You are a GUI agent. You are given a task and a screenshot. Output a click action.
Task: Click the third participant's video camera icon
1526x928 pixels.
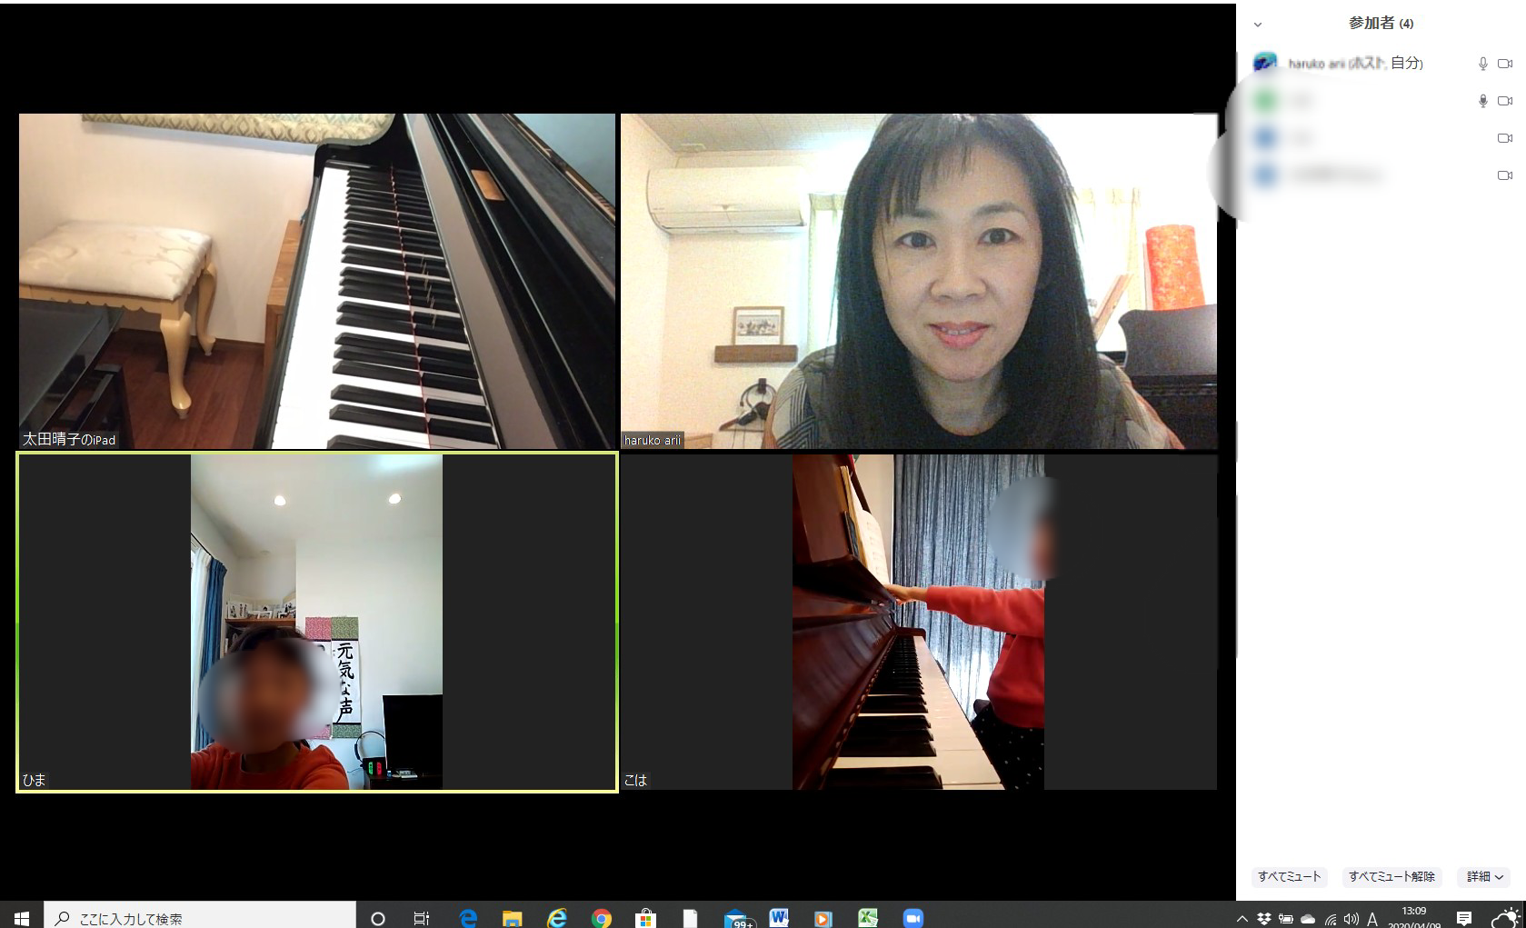click(1504, 138)
